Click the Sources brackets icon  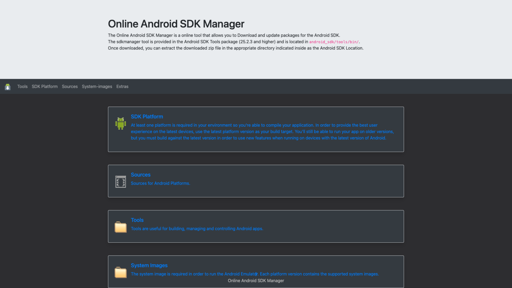(121, 182)
